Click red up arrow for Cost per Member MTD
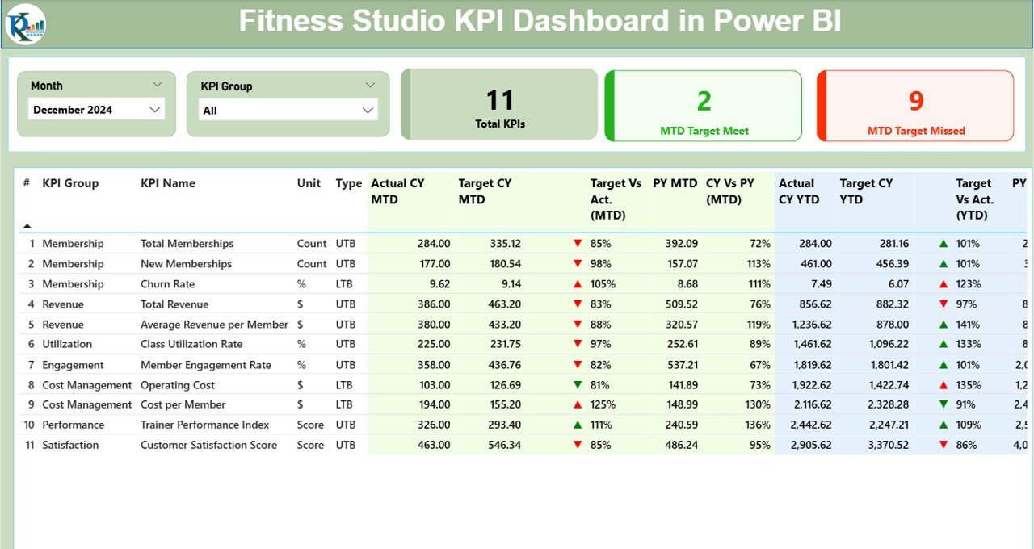1034x549 pixels. tap(578, 404)
